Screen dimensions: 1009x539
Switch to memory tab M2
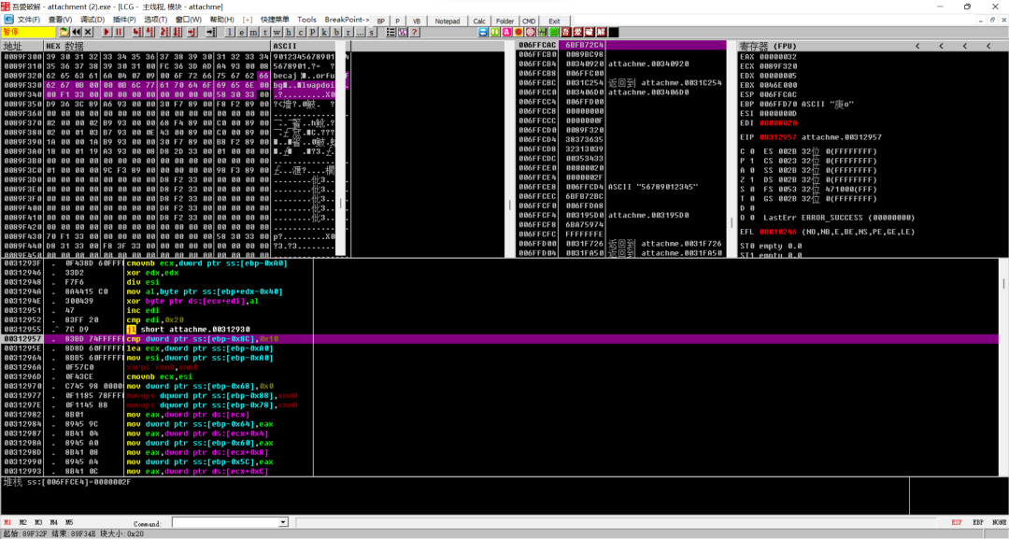point(22,522)
